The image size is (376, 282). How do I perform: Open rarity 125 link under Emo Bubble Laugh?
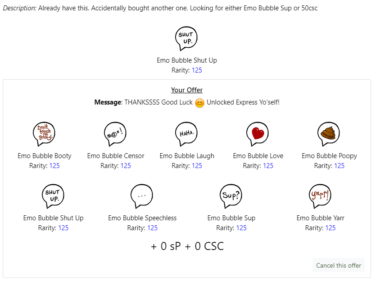197,166
